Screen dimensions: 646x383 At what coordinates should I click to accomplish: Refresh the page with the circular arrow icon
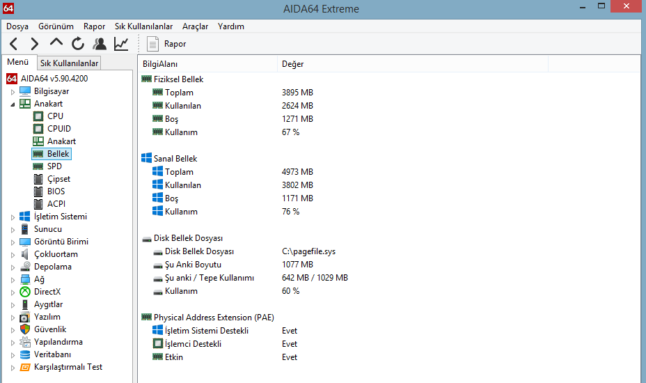(77, 44)
